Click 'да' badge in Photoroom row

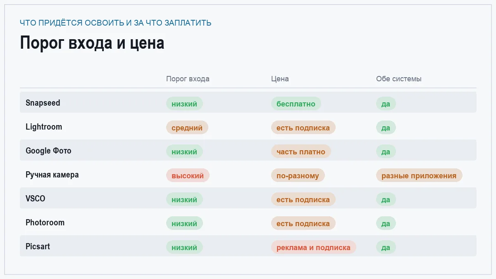(x=386, y=223)
